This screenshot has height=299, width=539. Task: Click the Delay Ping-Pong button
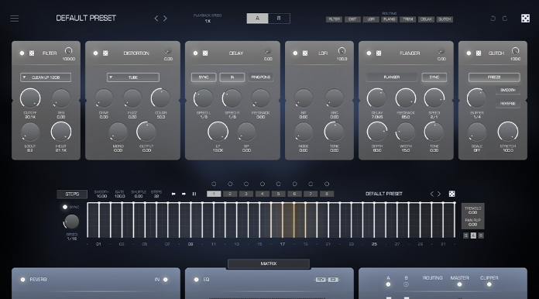tap(260, 77)
